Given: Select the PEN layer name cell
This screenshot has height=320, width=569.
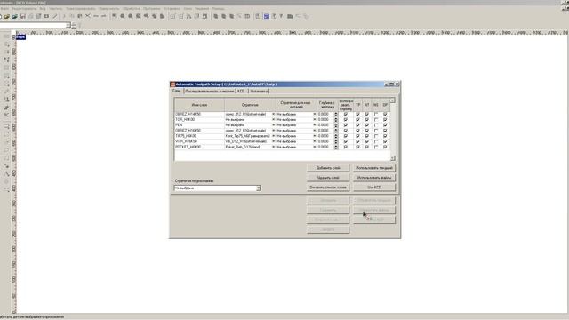Looking at the screenshot, I should (x=199, y=125).
